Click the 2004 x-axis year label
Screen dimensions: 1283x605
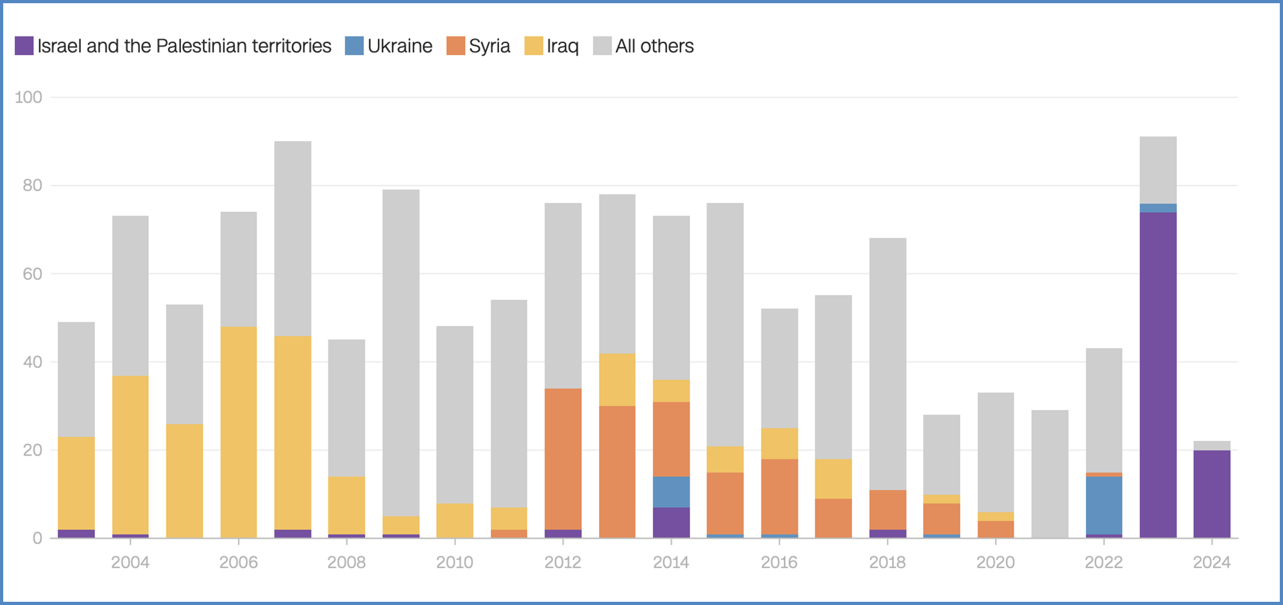(130, 563)
